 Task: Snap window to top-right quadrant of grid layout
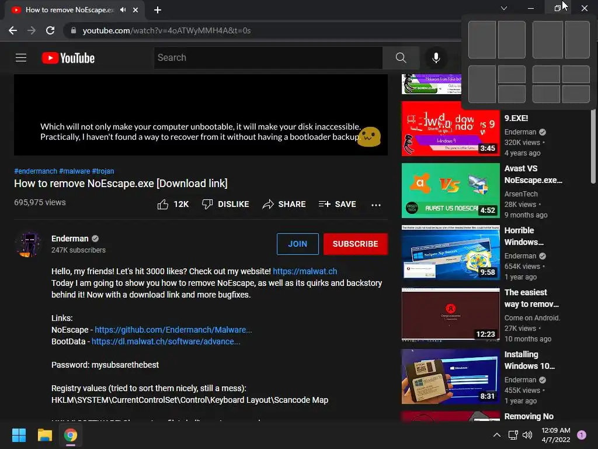point(576,74)
